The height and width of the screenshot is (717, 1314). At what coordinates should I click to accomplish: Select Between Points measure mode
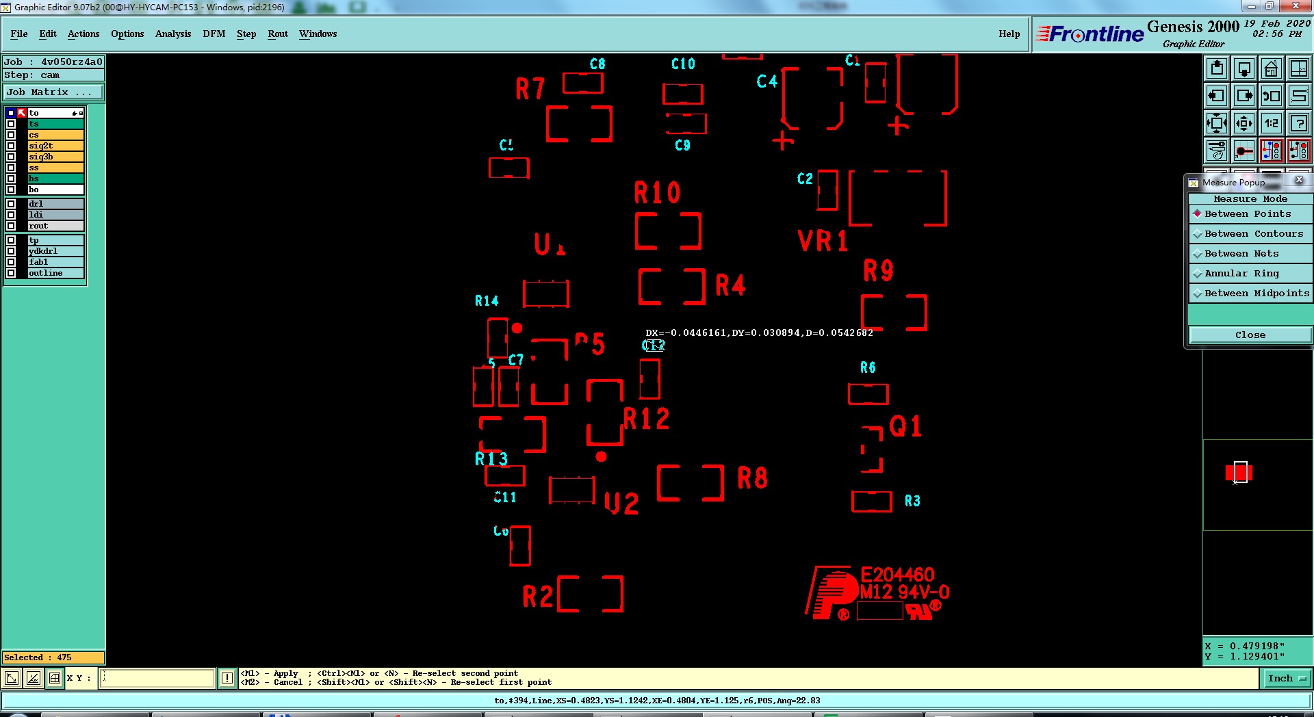[x=1250, y=214]
